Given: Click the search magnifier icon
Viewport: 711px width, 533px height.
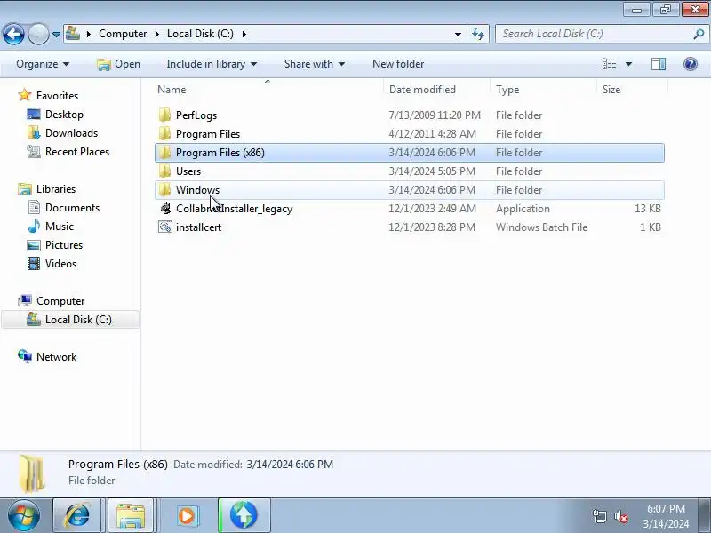Looking at the screenshot, I should pyautogui.click(x=699, y=34).
